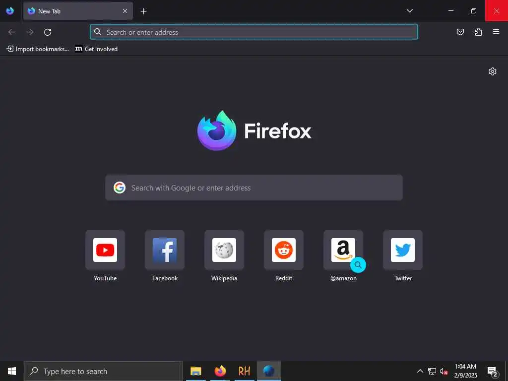Focus the Search or enter address bar
Screen dimensions: 508x381
coord(254,32)
